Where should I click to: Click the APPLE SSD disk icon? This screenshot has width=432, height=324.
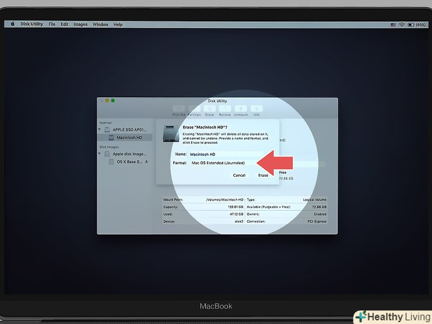107,129
